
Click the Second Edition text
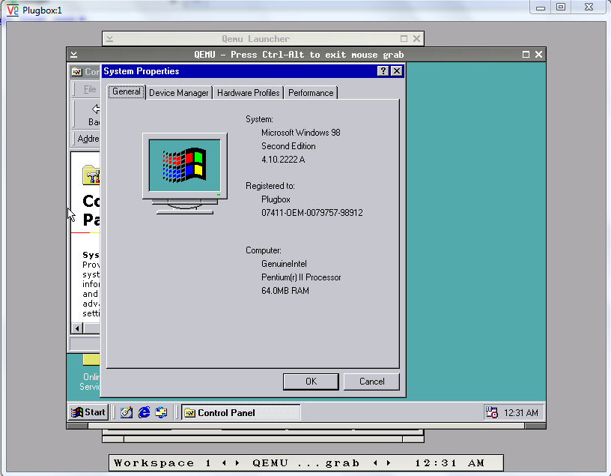point(288,146)
